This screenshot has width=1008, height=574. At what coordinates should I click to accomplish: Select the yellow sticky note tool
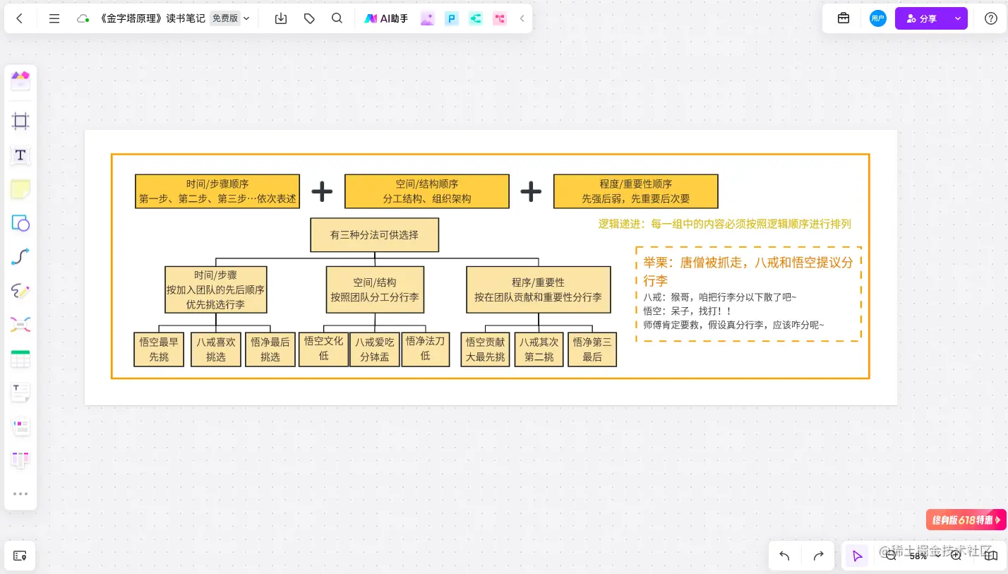(20, 189)
